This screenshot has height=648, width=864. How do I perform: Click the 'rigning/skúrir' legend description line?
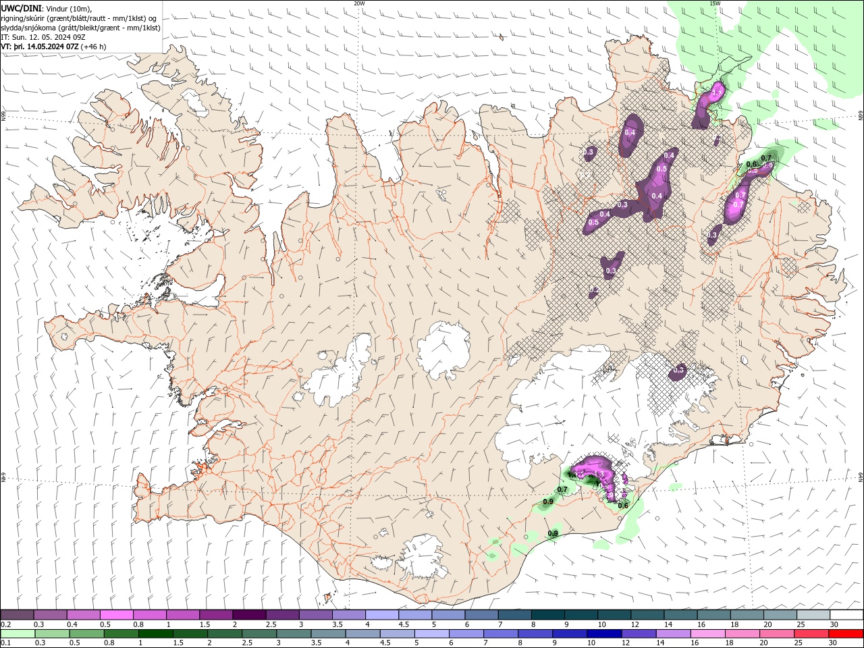point(79,18)
